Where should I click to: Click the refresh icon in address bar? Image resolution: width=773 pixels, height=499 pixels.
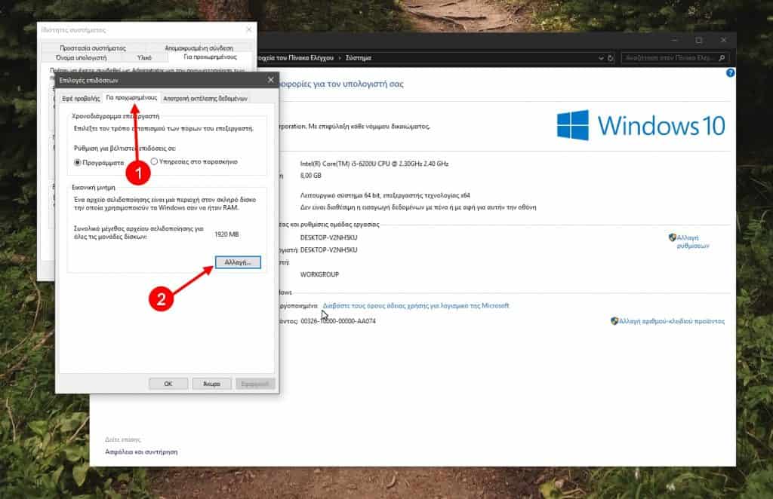coord(611,58)
